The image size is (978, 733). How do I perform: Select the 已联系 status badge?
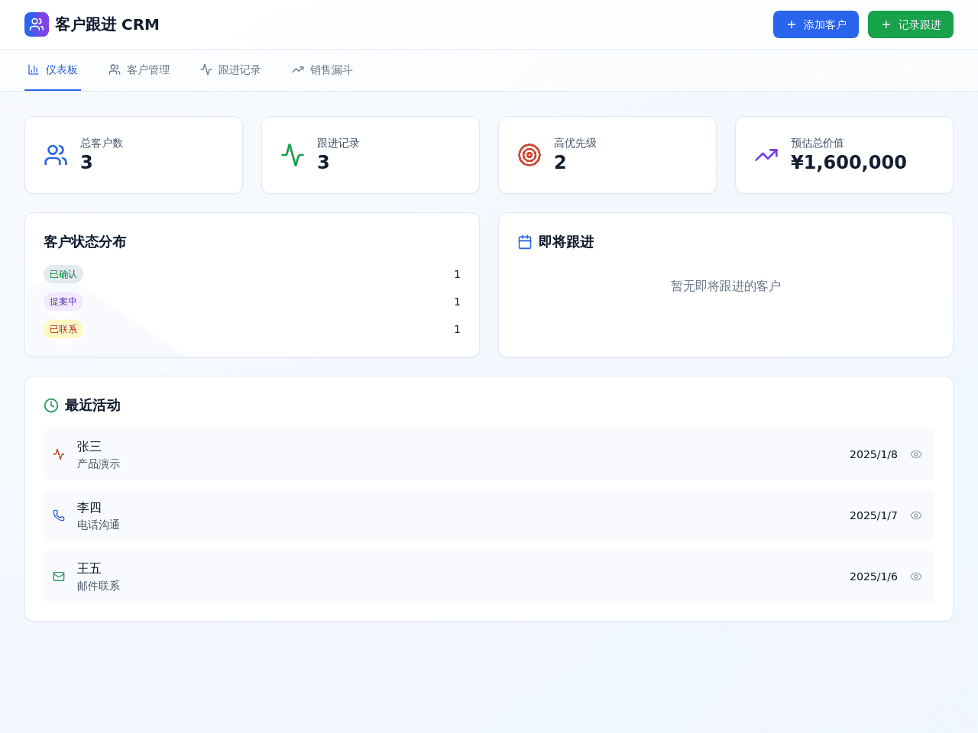coord(63,329)
